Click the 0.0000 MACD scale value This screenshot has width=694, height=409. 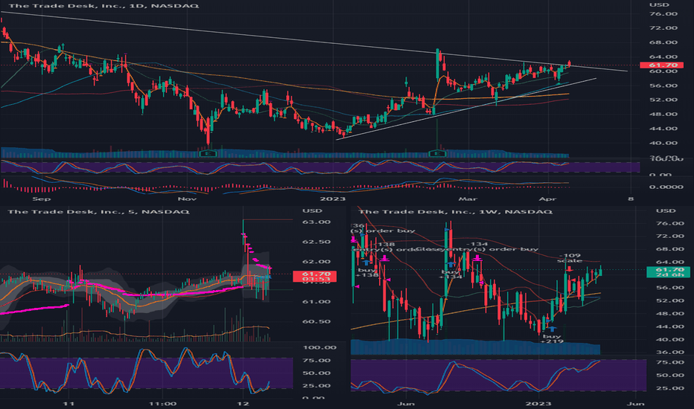[668, 187]
